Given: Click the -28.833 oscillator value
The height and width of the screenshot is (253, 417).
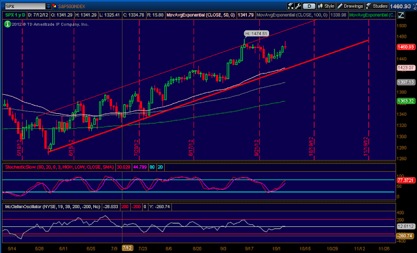Looking at the screenshot, I should [x=110, y=207].
